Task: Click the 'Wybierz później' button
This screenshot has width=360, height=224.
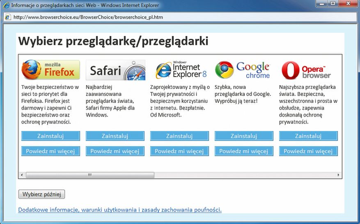Action: click(x=41, y=194)
